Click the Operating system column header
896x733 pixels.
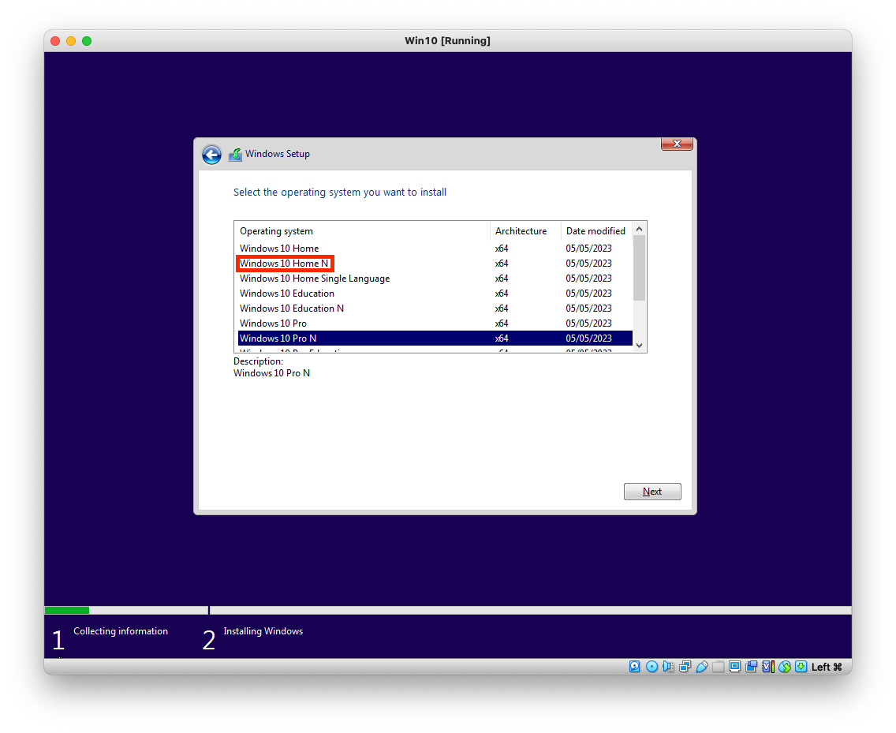click(362, 231)
